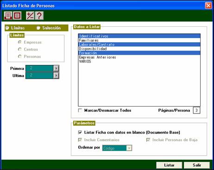
Task: Click the Listar button
Action: coord(169,165)
